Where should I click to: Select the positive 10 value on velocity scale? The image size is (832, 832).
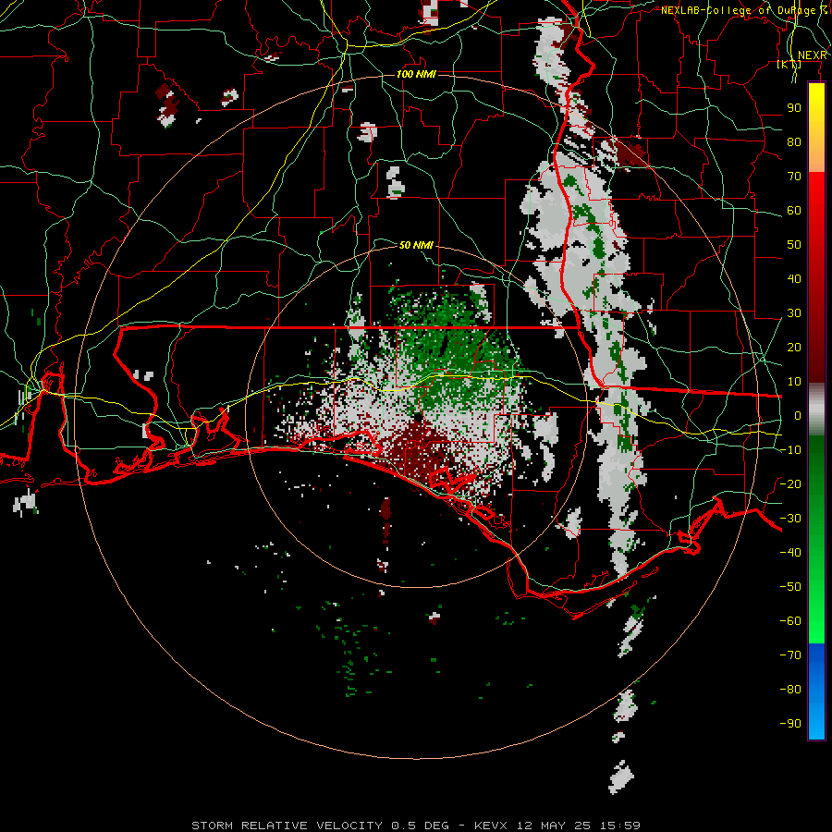click(794, 382)
